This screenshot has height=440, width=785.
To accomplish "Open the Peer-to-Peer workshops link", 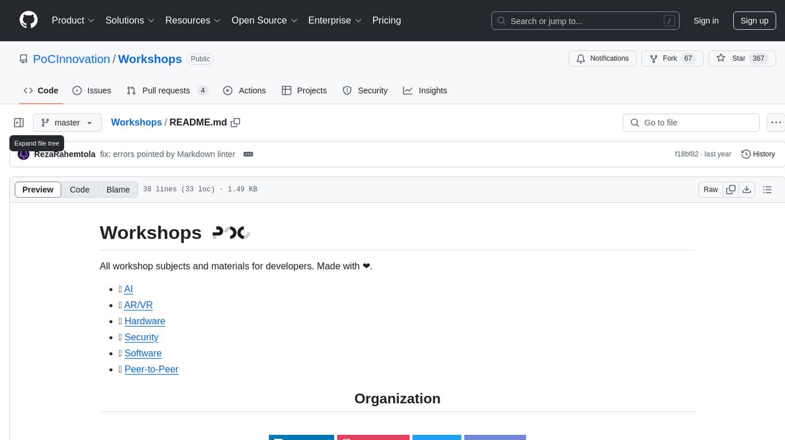I will pyautogui.click(x=151, y=370).
